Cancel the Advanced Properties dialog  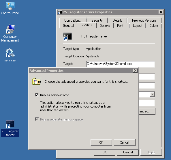click(125, 142)
